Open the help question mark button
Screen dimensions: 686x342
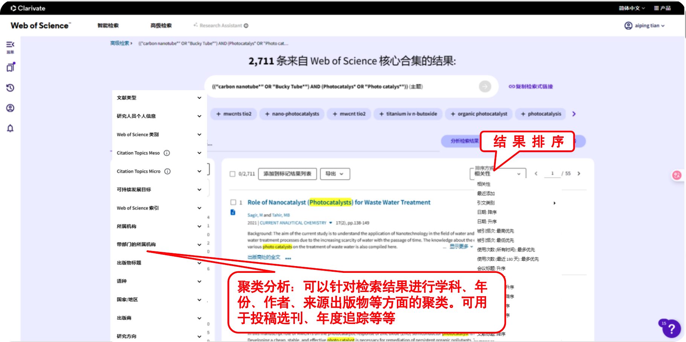coord(672,329)
